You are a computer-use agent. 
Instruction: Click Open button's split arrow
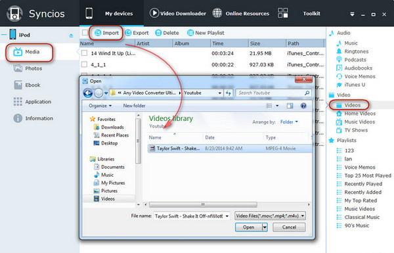tap(265, 227)
